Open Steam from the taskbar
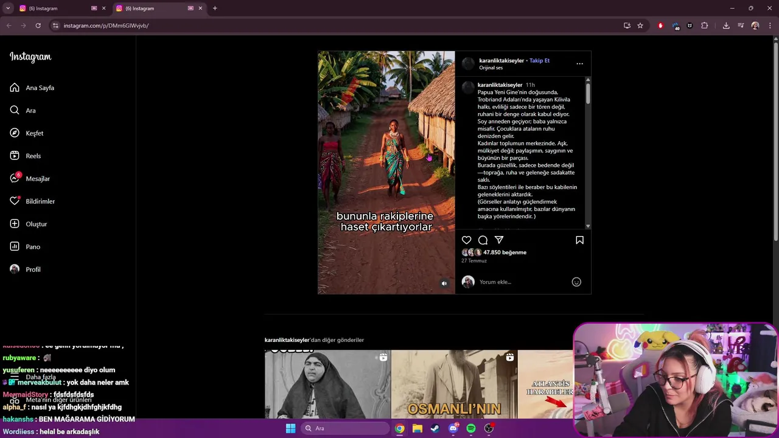The width and height of the screenshot is (779, 438). pyautogui.click(x=435, y=428)
